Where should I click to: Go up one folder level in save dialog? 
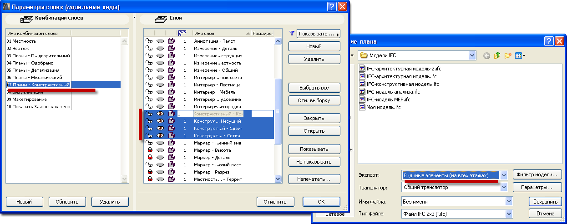[x=497, y=55]
